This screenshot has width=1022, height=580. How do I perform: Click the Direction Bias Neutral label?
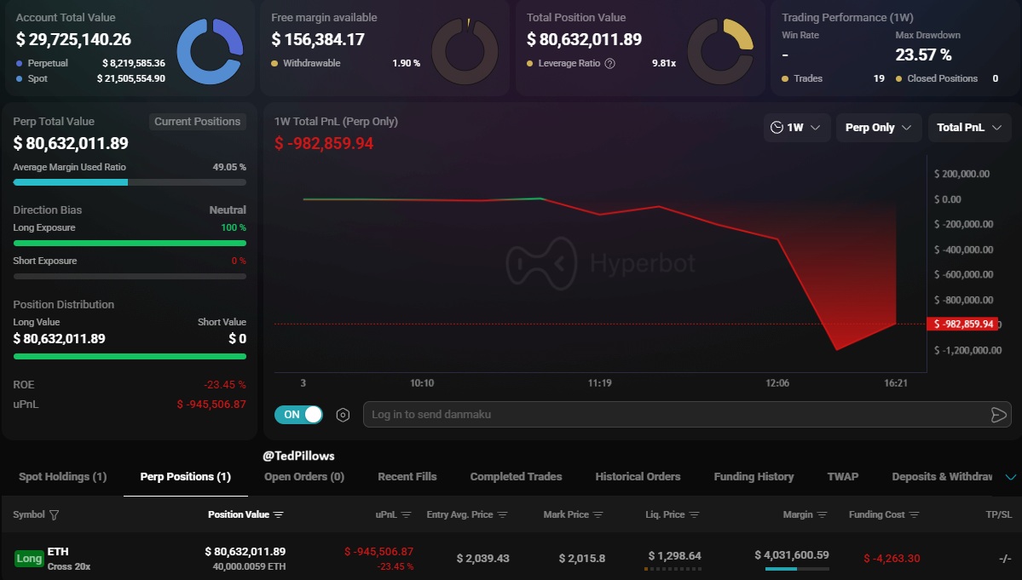click(x=228, y=210)
